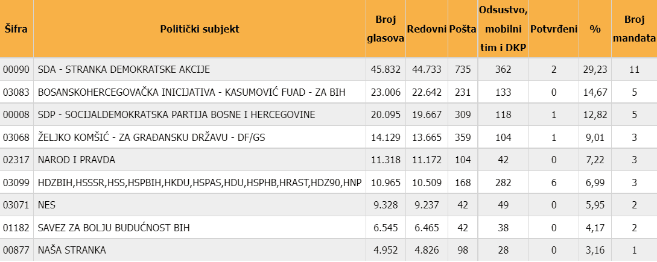
Task: Click the Broj mandata column header
Action: click(633, 29)
